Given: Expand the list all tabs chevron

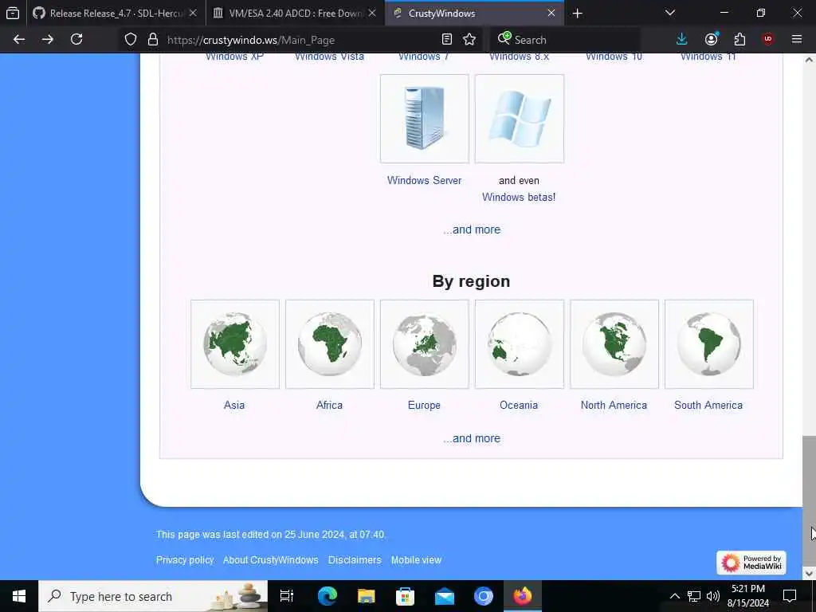Looking at the screenshot, I should click(x=670, y=13).
